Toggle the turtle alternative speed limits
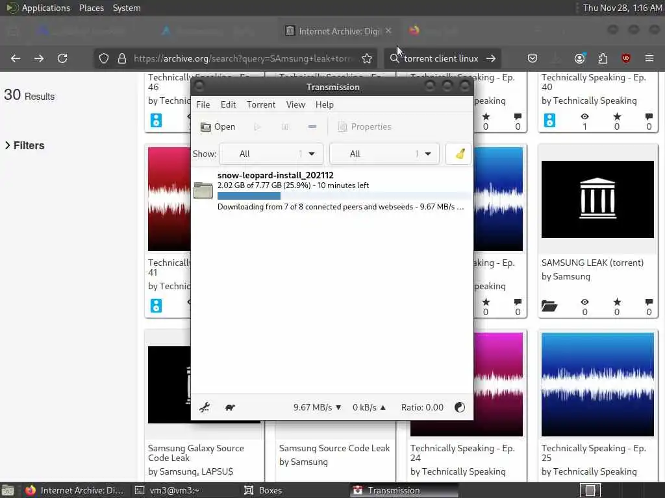The height and width of the screenshot is (498, 665). pyautogui.click(x=230, y=407)
